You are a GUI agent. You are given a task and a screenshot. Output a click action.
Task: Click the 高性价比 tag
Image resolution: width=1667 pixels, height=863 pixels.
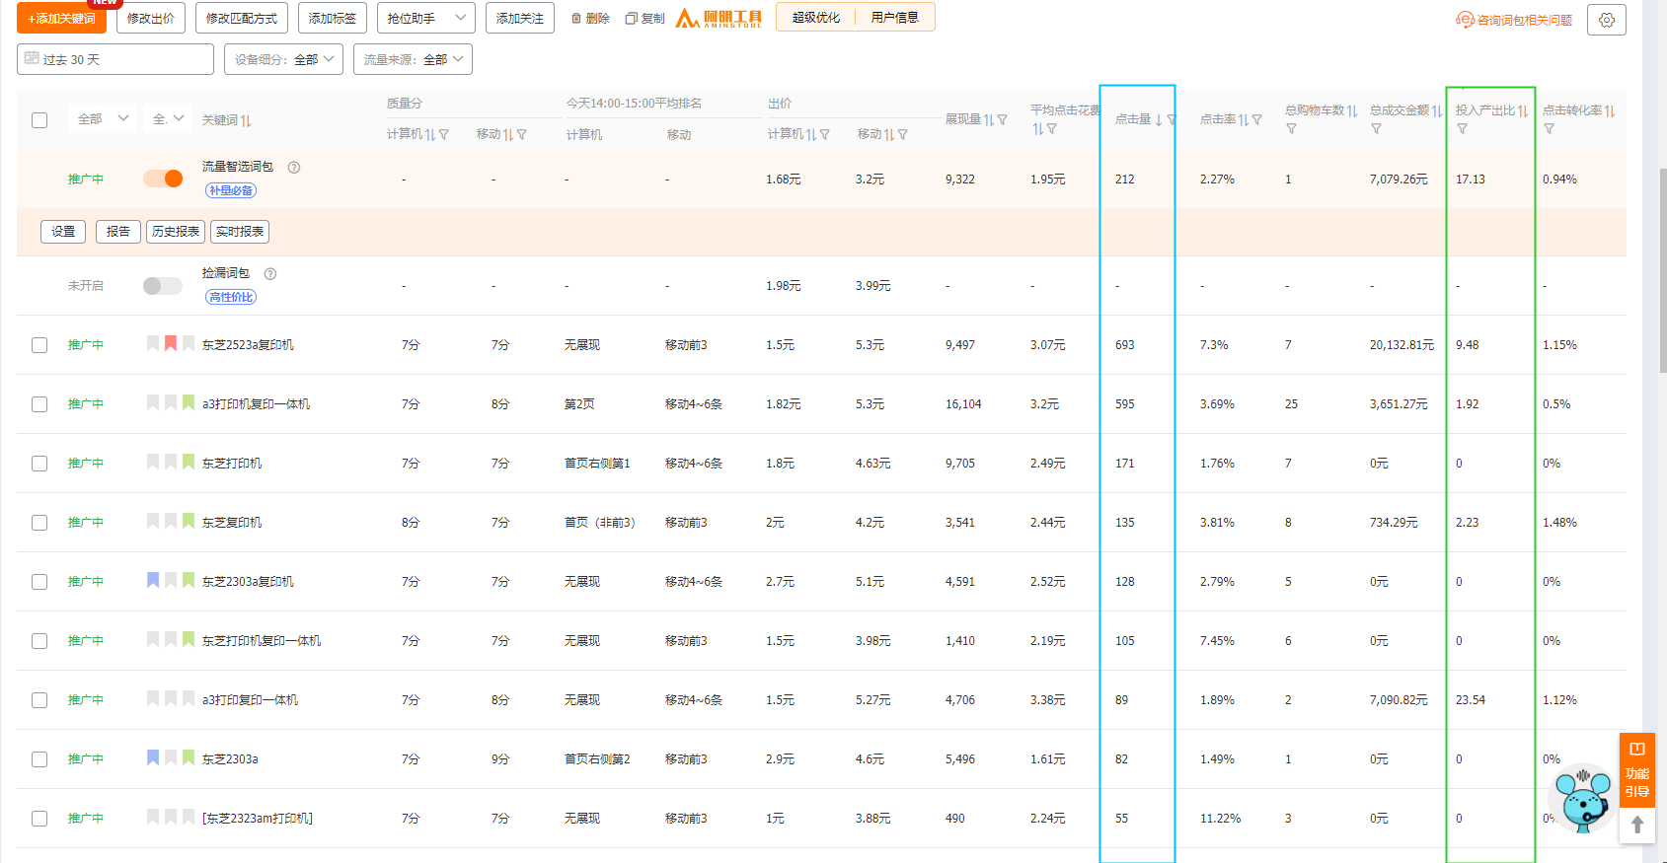[231, 297]
